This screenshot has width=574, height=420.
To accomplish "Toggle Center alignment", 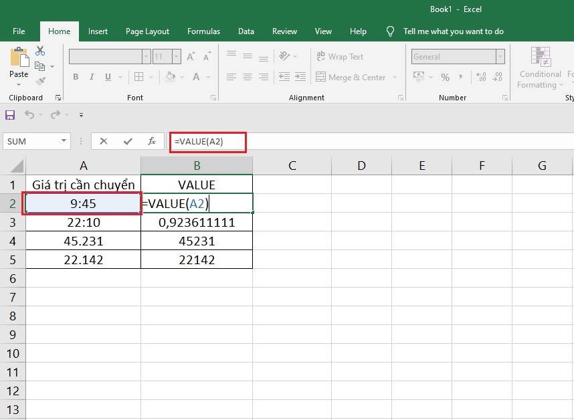I will click(247, 77).
